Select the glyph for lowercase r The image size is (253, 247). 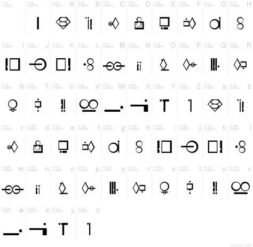[x=139, y=188]
